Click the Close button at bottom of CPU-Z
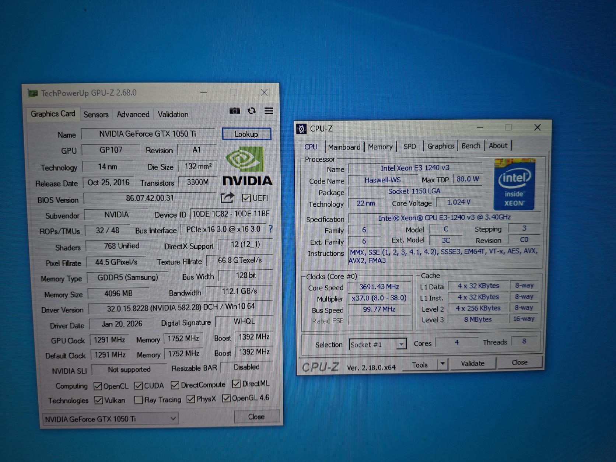The image size is (616, 462). click(x=519, y=363)
